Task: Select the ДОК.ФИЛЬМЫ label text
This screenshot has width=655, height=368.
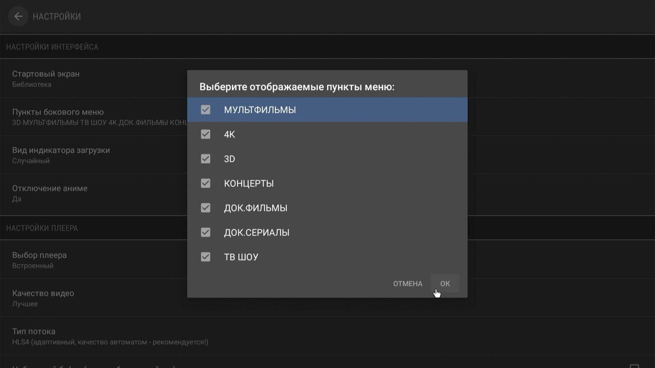Action: point(255,208)
